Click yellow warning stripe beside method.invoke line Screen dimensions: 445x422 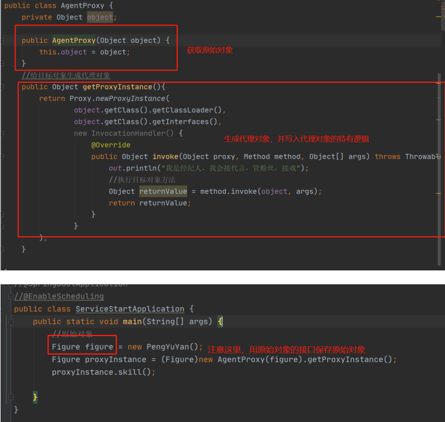pyautogui.click(x=438, y=193)
